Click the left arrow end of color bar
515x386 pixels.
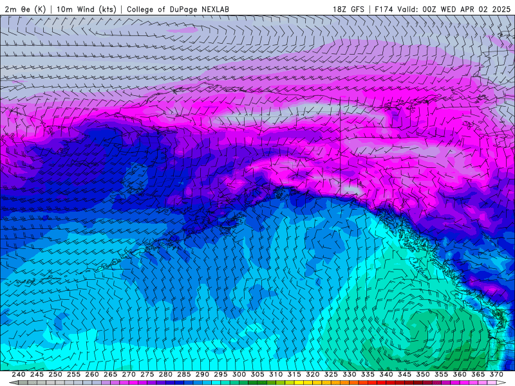tap(14, 383)
